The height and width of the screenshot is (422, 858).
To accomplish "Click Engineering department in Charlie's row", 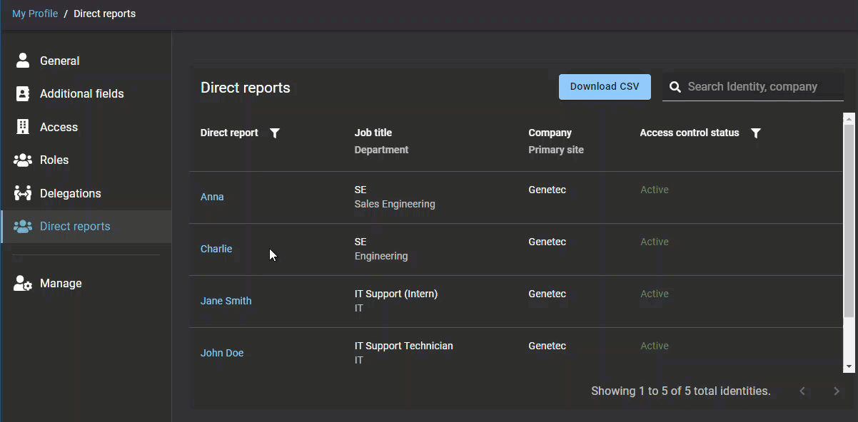I will click(x=381, y=256).
